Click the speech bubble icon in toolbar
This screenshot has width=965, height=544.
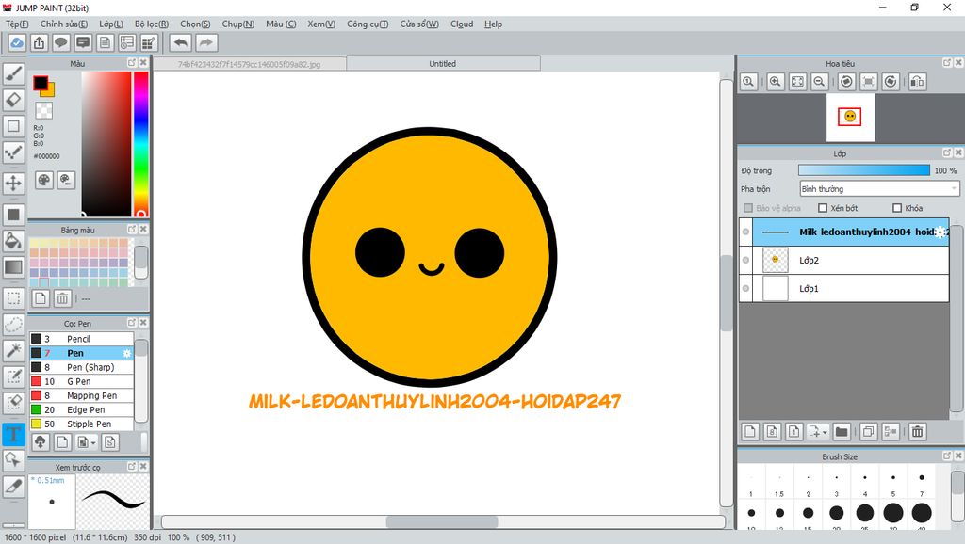tap(61, 42)
